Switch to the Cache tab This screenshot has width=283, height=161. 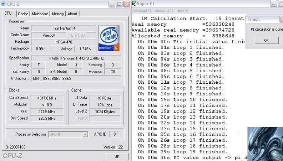(23, 14)
